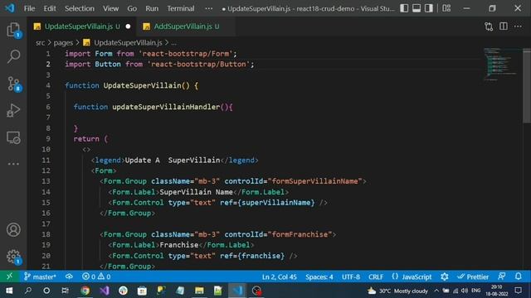Open the Run and Debug view

coord(13,110)
